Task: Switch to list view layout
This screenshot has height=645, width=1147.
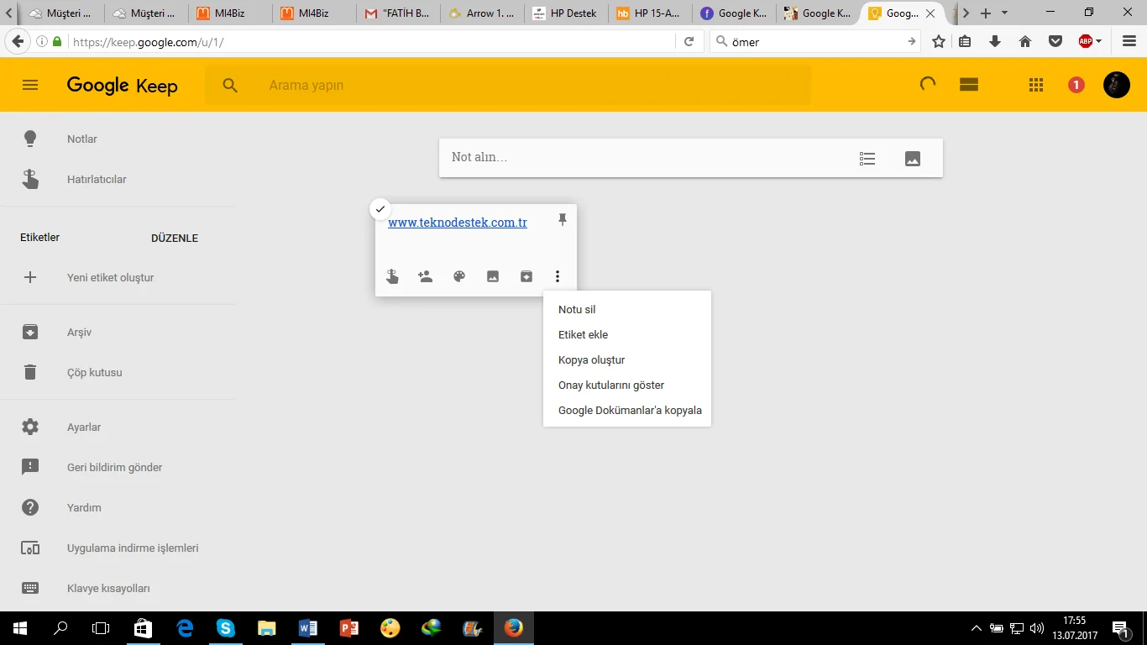Action: [x=969, y=85]
